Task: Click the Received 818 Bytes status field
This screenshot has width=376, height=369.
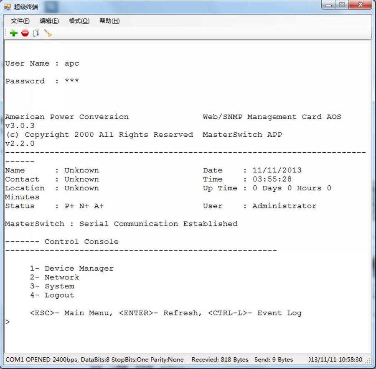Action: (220, 360)
